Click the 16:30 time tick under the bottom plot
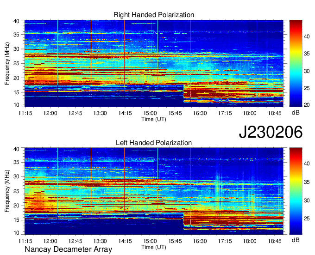 (x=200, y=241)
